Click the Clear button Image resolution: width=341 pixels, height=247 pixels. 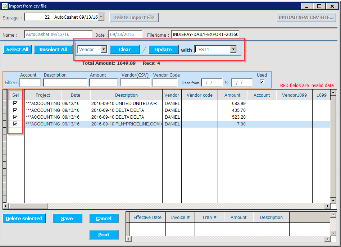click(x=124, y=49)
